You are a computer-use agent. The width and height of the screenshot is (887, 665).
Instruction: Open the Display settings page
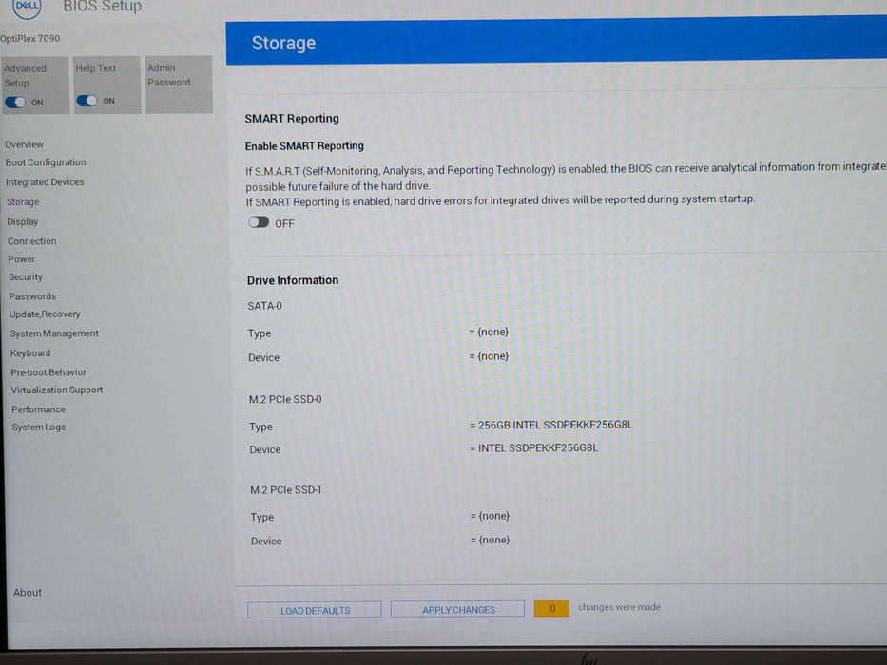click(23, 221)
